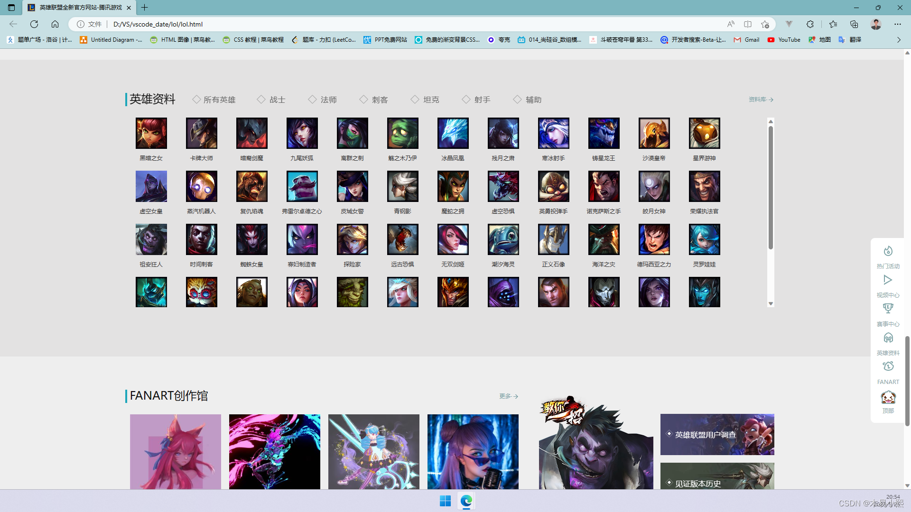
Task: Select 九尾妖狐 champion icon
Action: pyautogui.click(x=302, y=133)
